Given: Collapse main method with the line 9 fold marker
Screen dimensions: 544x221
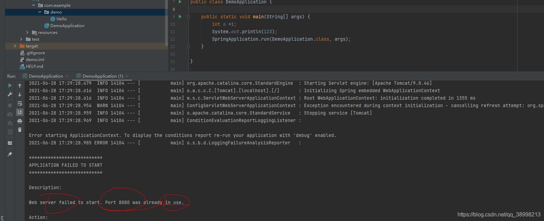Looking at the screenshot, I should tap(188, 17).
